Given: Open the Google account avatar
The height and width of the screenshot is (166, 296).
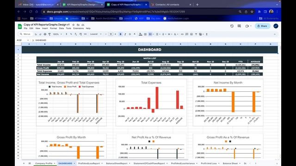Looking at the screenshot, I should [276, 26].
